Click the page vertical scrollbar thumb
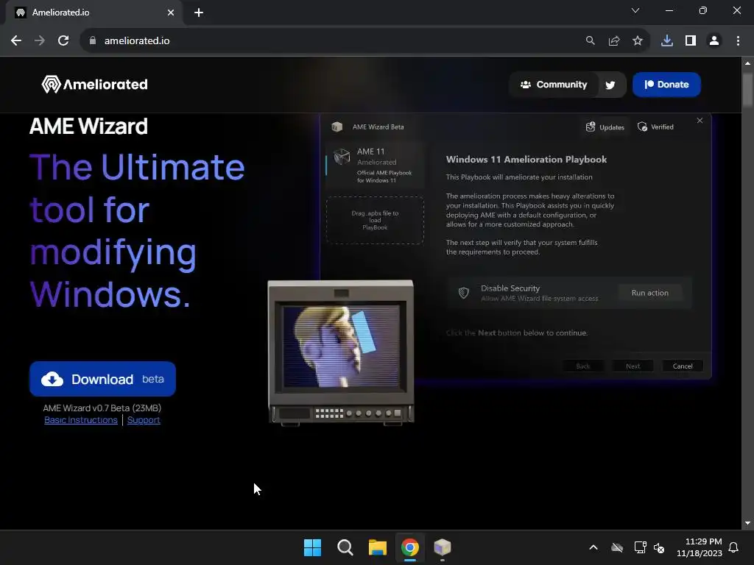 pos(747,89)
